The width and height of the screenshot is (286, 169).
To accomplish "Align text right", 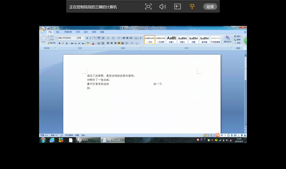I will (x=115, y=43).
